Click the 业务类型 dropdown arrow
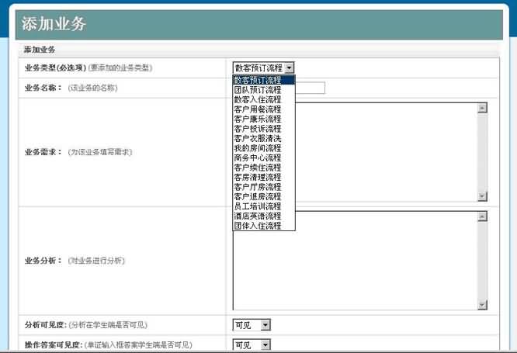This screenshot has height=353, width=517. pos(289,68)
